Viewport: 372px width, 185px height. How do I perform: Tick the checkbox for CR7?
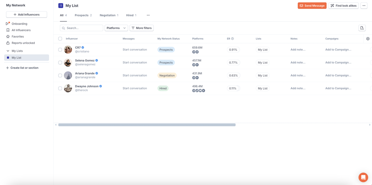tap(60, 49)
